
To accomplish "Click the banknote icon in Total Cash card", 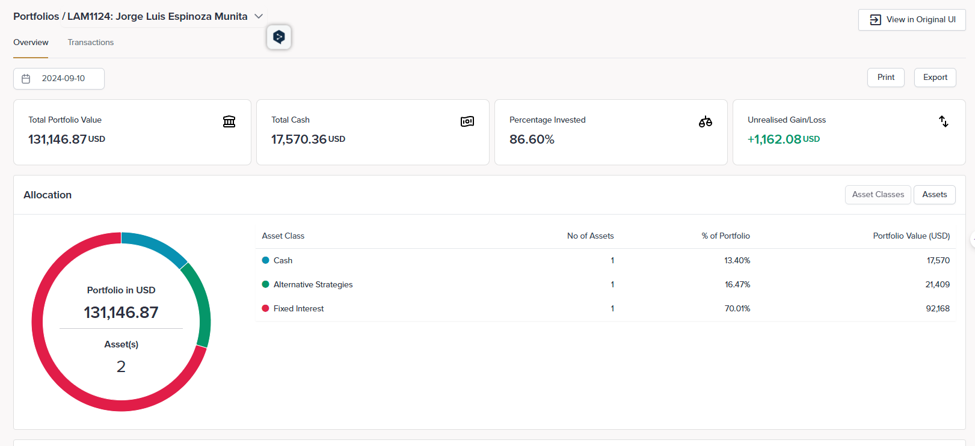I will (x=467, y=121).
